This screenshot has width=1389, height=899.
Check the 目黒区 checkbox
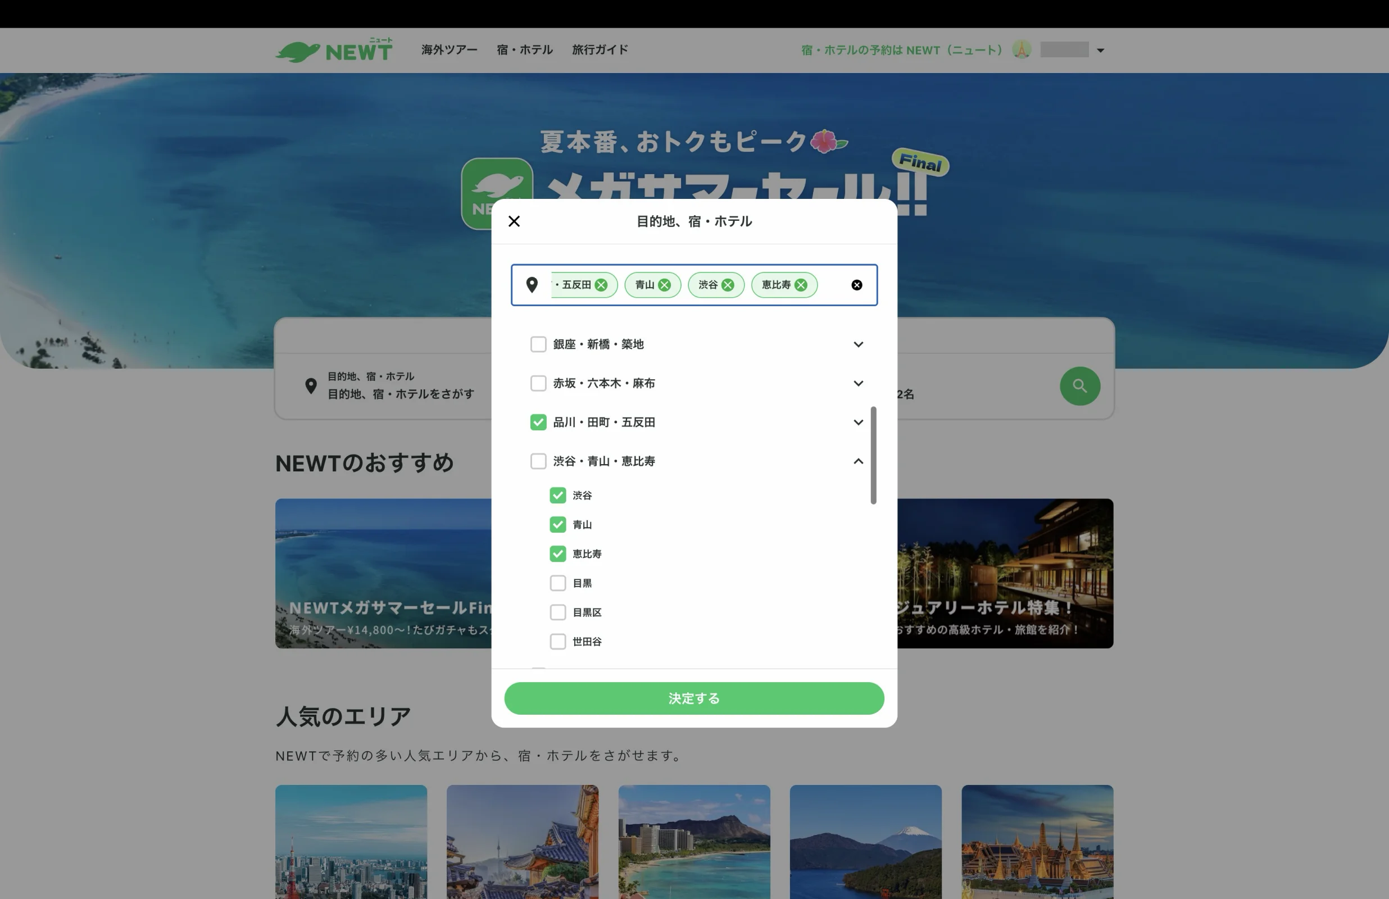click(x=558, y=612)
